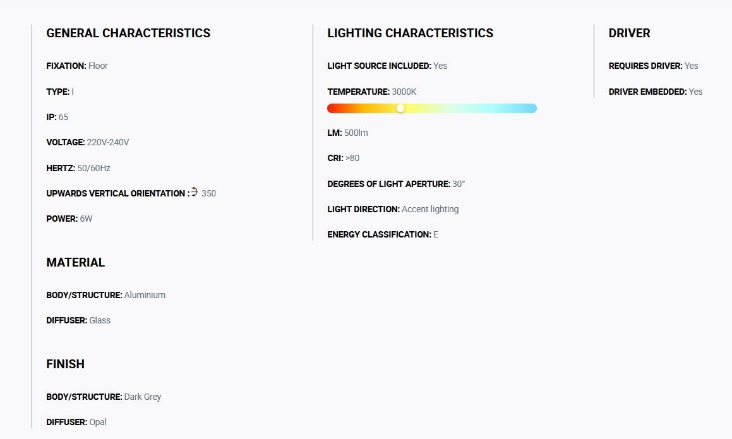Click the IP 65 rating text
Viewport: 732px width, 439px height.
tap(57, 117)
